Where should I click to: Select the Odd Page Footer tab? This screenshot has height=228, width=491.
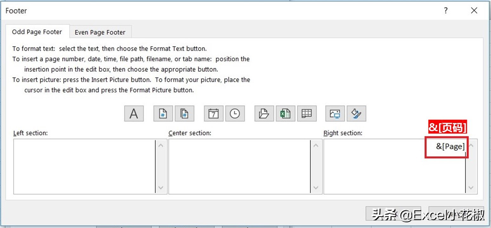(x=37, y=32)
